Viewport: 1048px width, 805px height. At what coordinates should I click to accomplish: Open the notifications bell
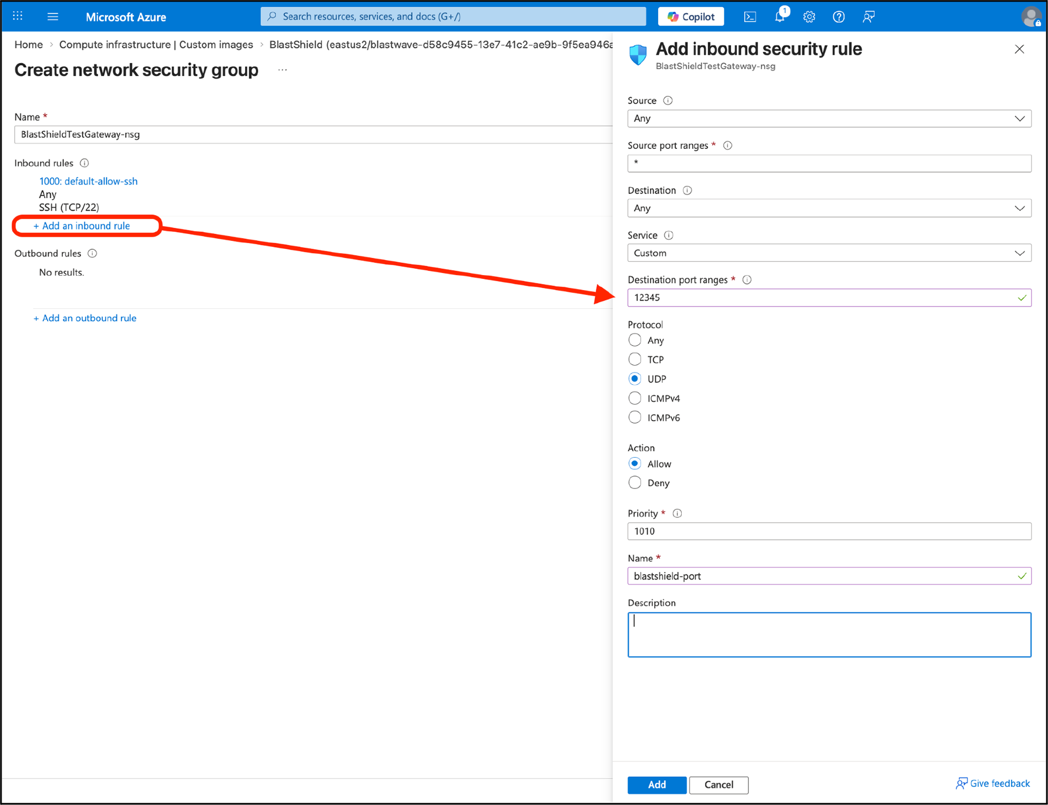[x=780, y=16]
